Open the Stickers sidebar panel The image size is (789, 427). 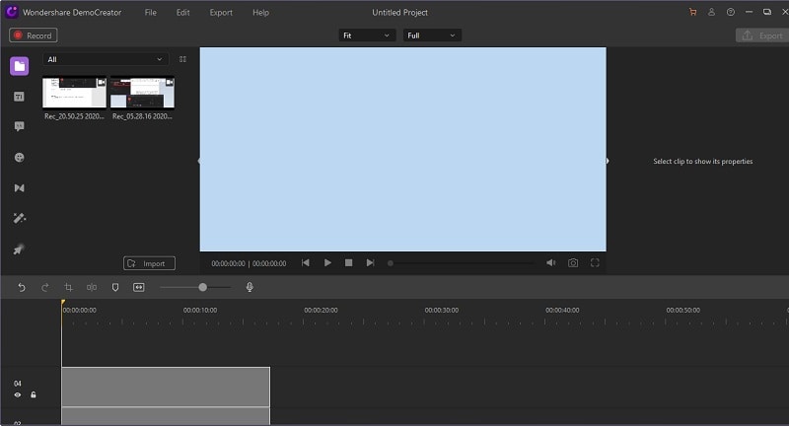19,158
